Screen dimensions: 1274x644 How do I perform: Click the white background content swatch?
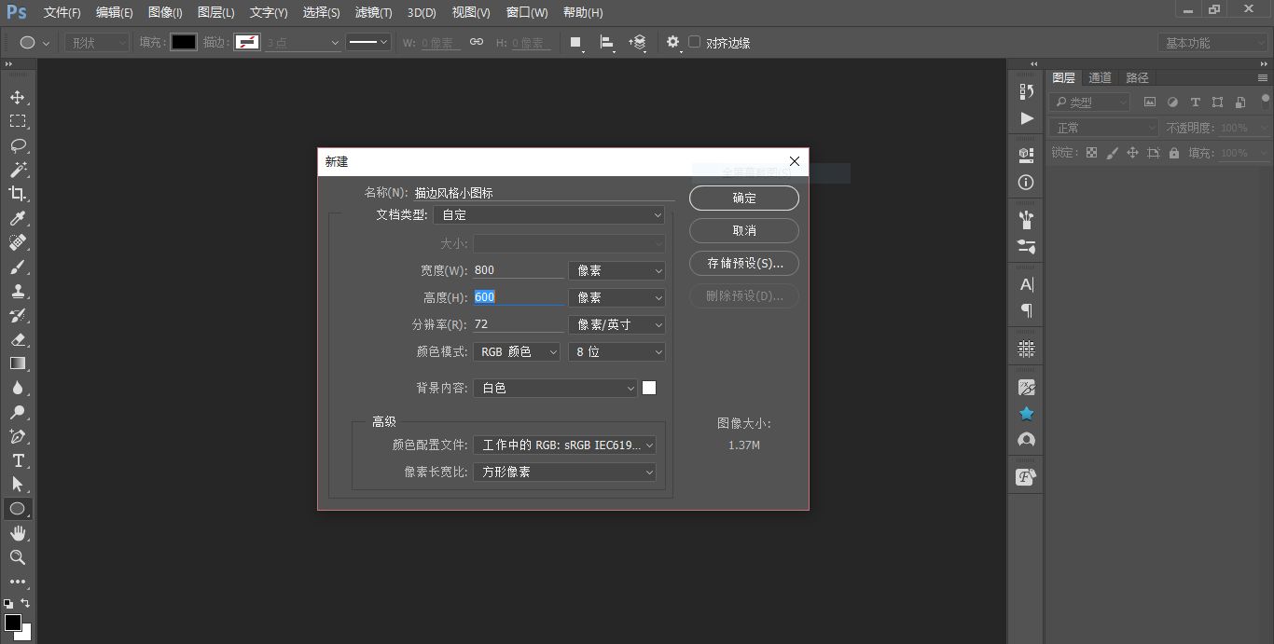pyautogui.click(x=649, y=388)
